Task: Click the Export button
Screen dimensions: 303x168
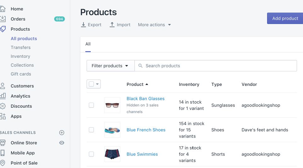Action: tap(91, 25)
